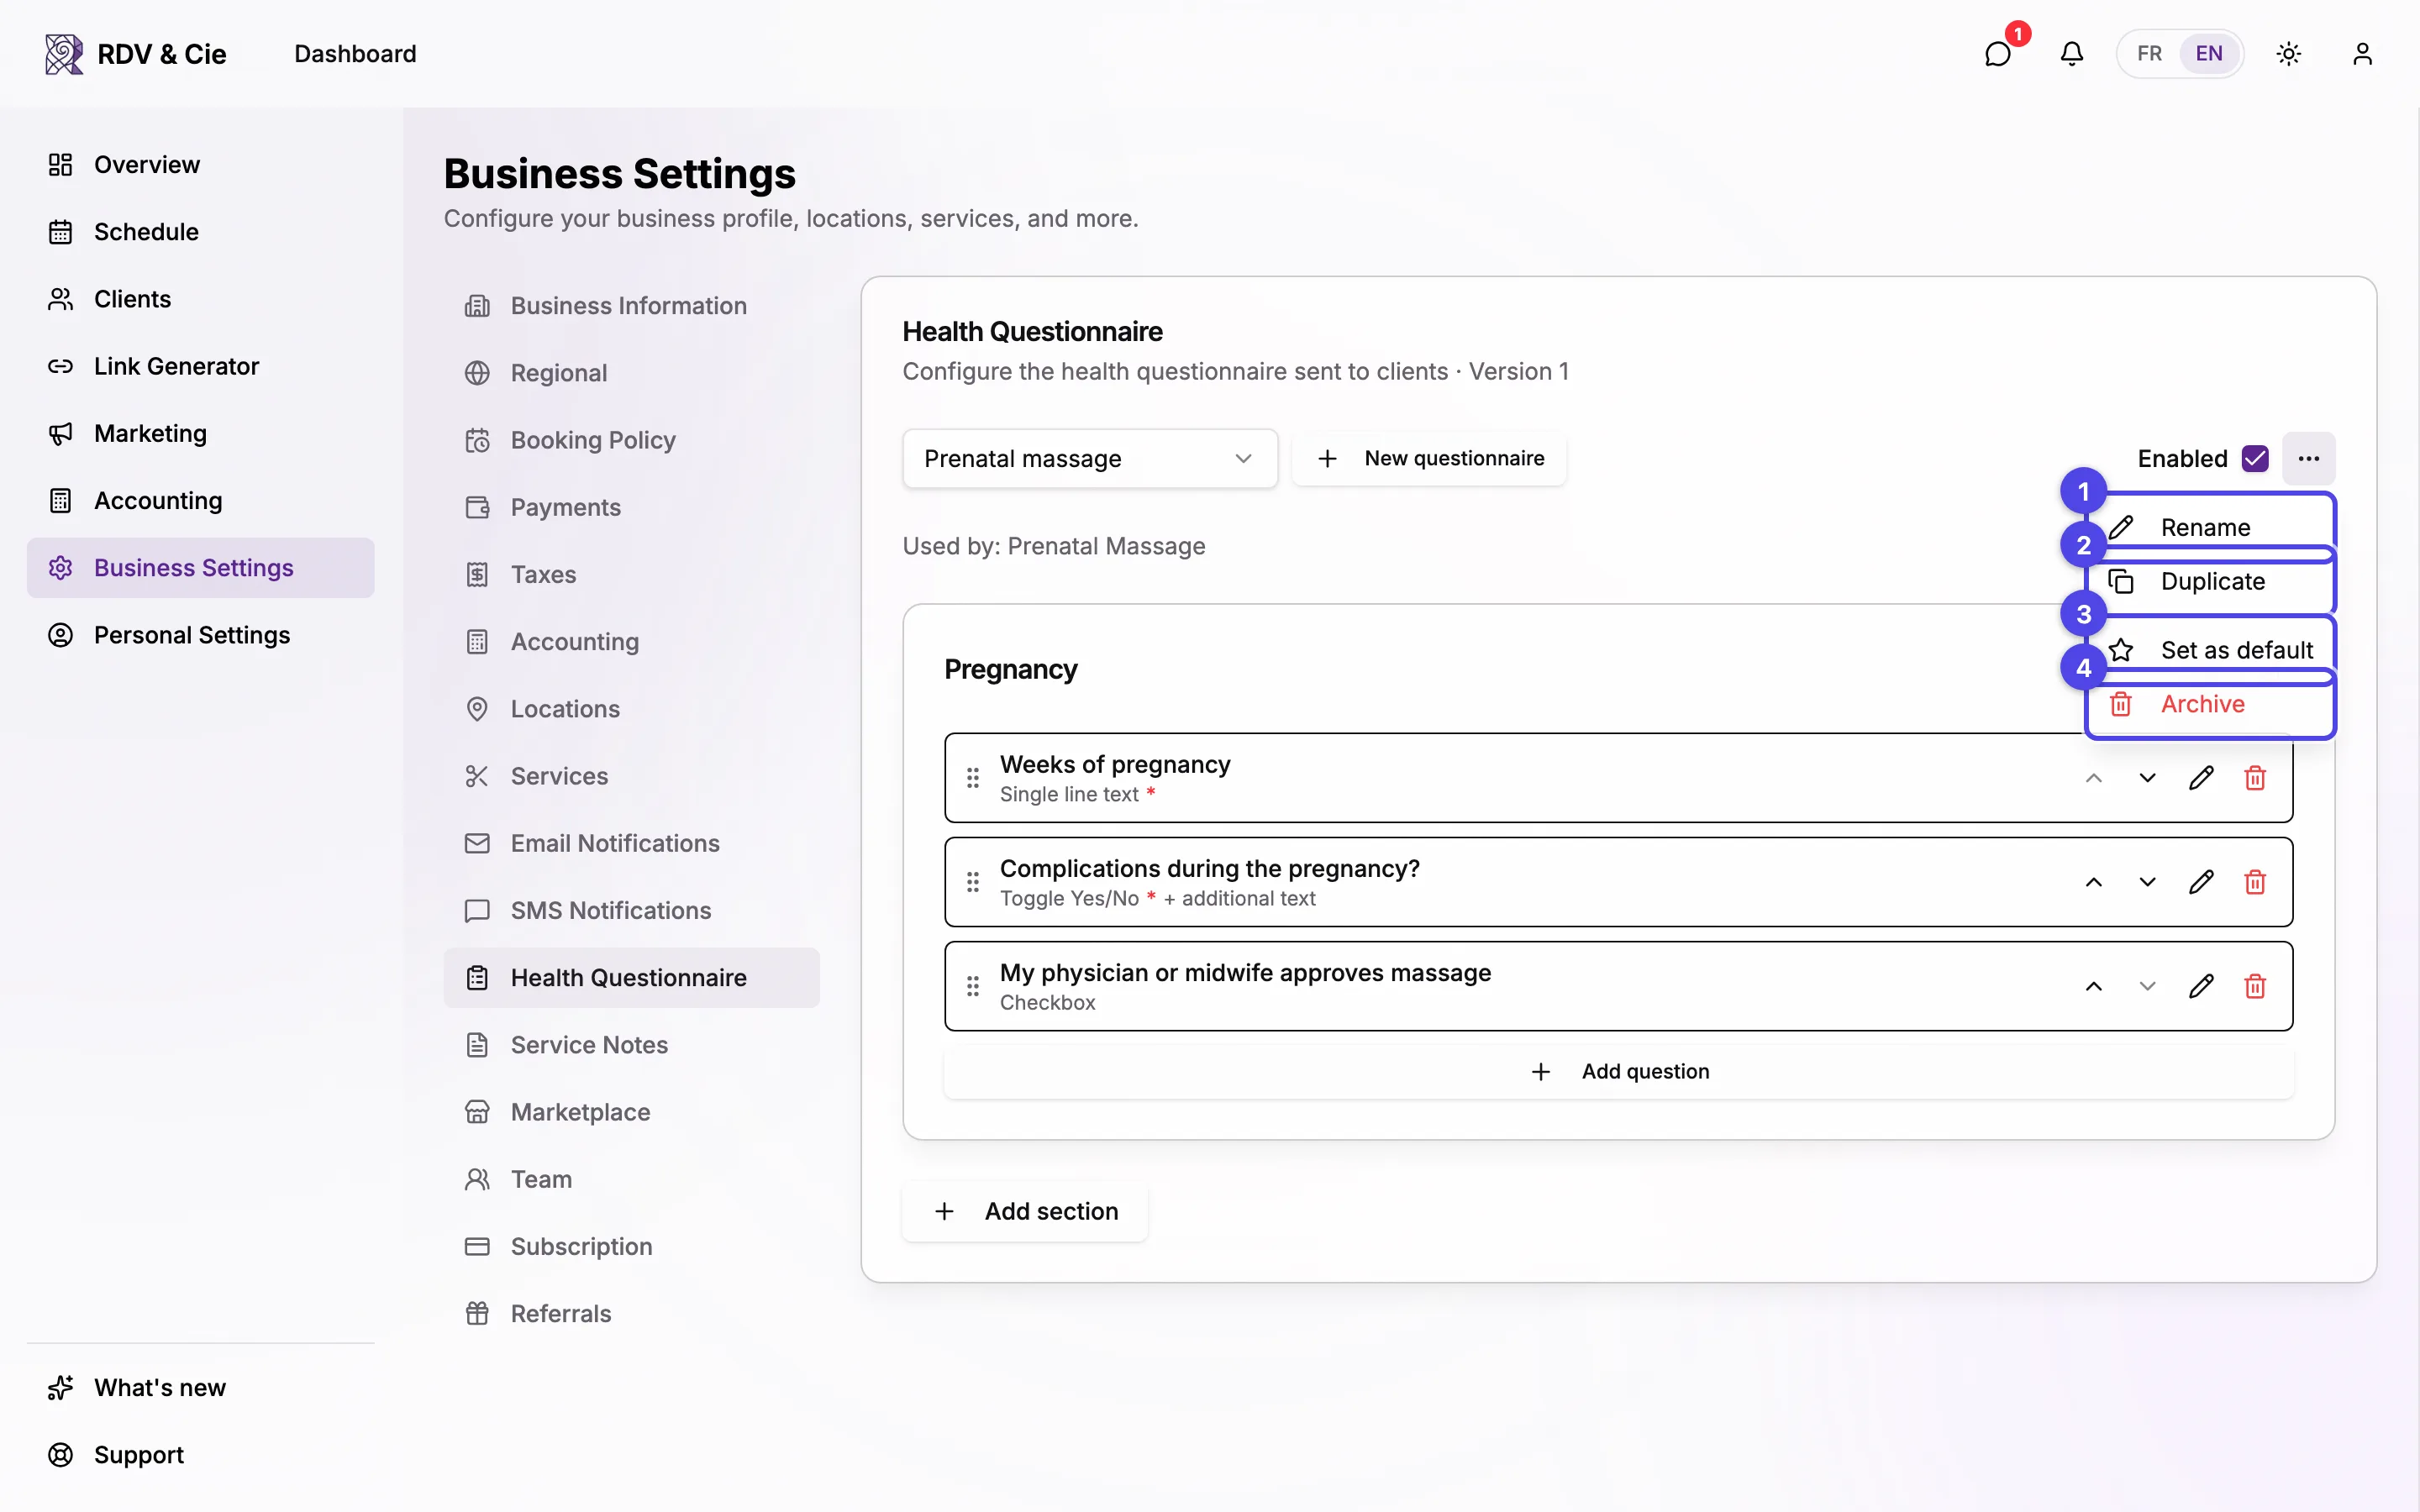Screen dimensions: 2420x1512
Task: Open Support in the sidebar
Action: [x=201, y=1454]
